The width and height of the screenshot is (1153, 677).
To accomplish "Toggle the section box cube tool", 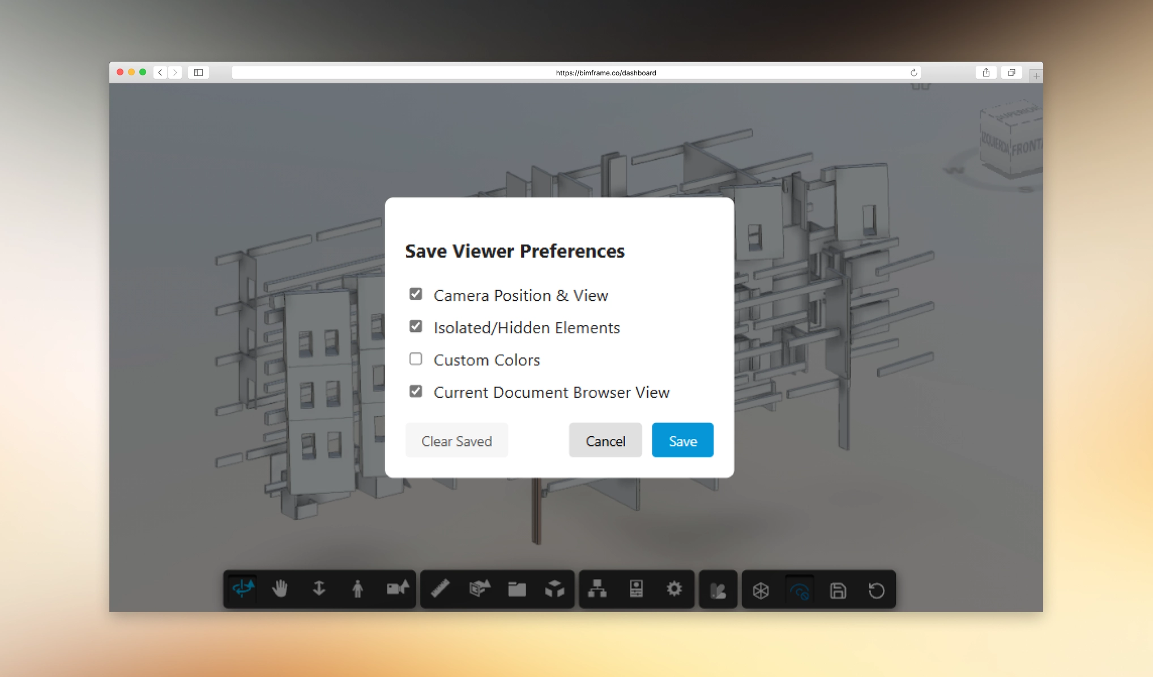I will [555, 589].
